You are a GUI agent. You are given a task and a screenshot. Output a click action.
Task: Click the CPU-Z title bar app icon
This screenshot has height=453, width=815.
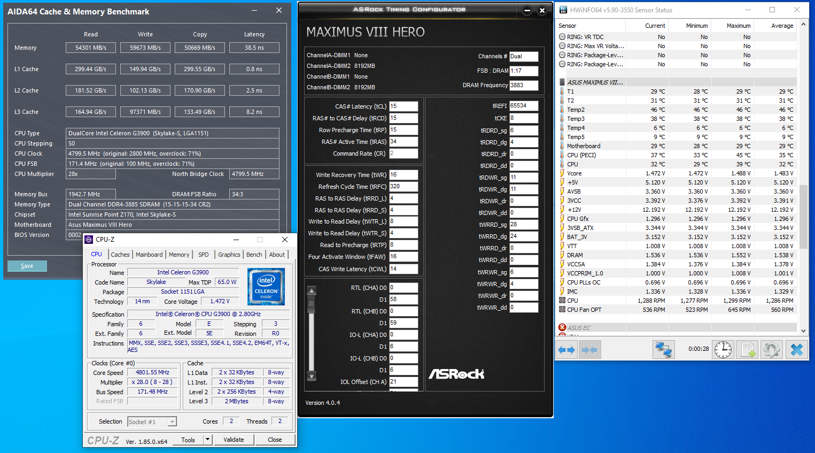click(x=89, y=240)
